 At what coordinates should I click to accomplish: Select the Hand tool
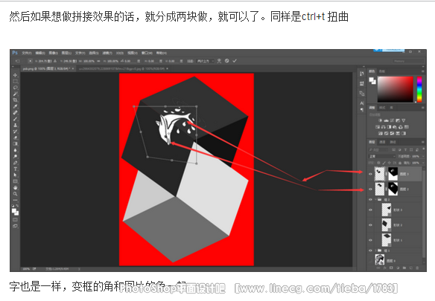pos(15,187)
